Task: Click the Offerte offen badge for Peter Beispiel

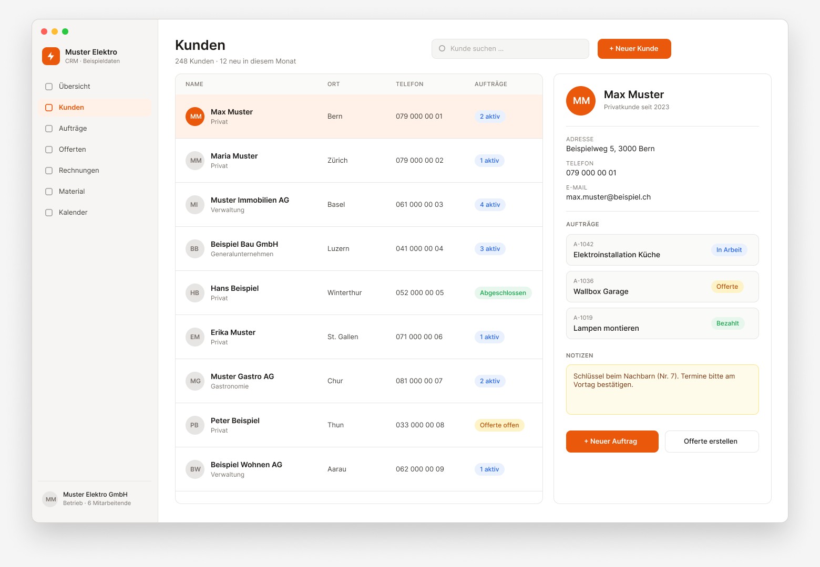Action: (x=499, y=425)
